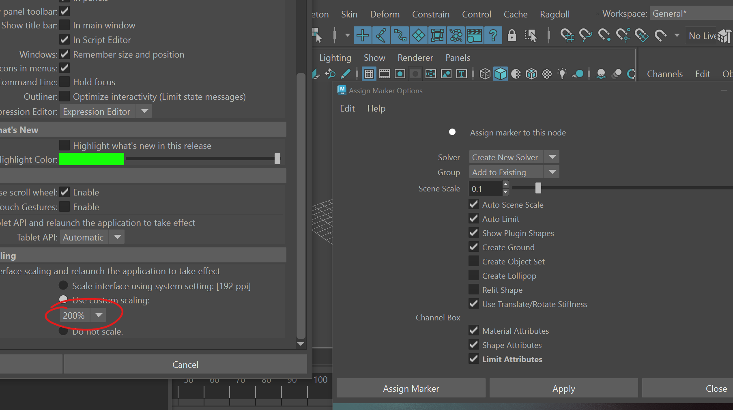Open the Renderer panel menu
Viewport: 733px width, 410px height.
pyautogui.click(x=415, y=58)
